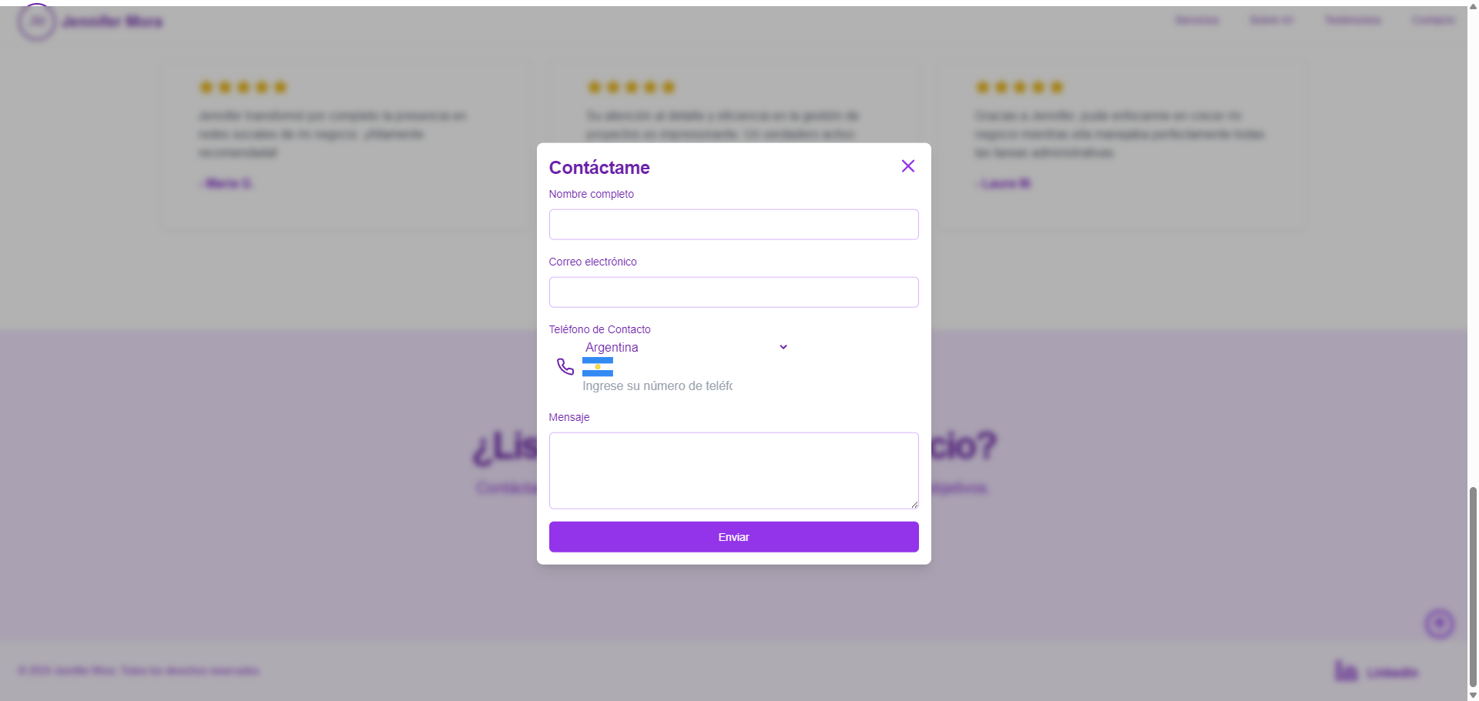Image resolution: width=1479 pixels, height=701 pixels.
Task: Click a star in the middle testimonial rating
Action: pyautogui.click(x=632, y=87)
